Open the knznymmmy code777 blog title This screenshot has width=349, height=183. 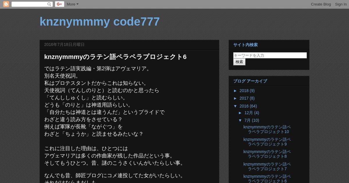(99, 22)
